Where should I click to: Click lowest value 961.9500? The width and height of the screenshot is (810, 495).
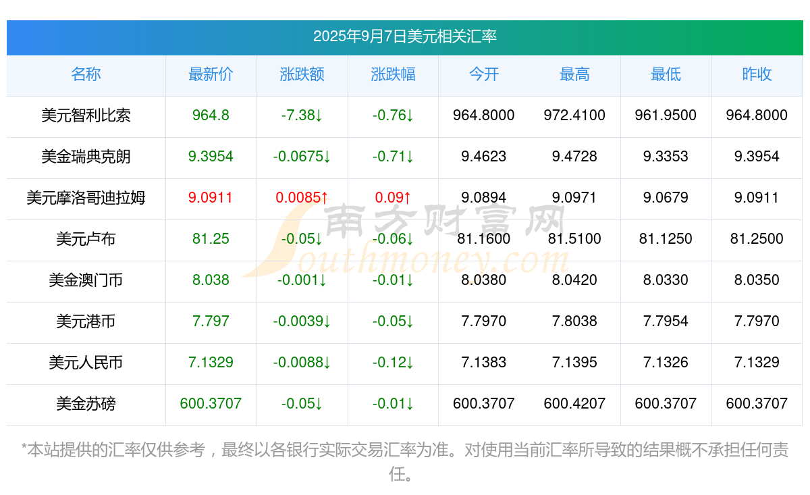pyautogui.click(x=666, y=115)
